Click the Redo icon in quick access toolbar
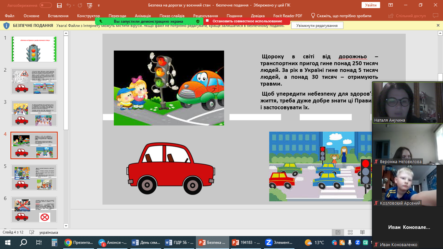443x249 pixels. 80,5
